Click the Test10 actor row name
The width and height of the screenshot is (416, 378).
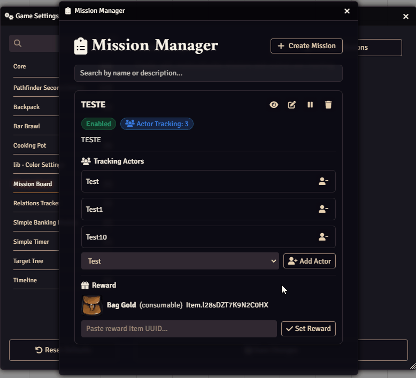pyautogui.click(x=96, y=237)
